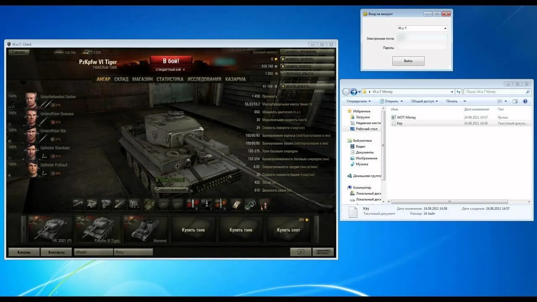The height and width of the screenshot is (302, 537).
Task: Select the tier VIII gun module icon
Action: tap(78, 204)
